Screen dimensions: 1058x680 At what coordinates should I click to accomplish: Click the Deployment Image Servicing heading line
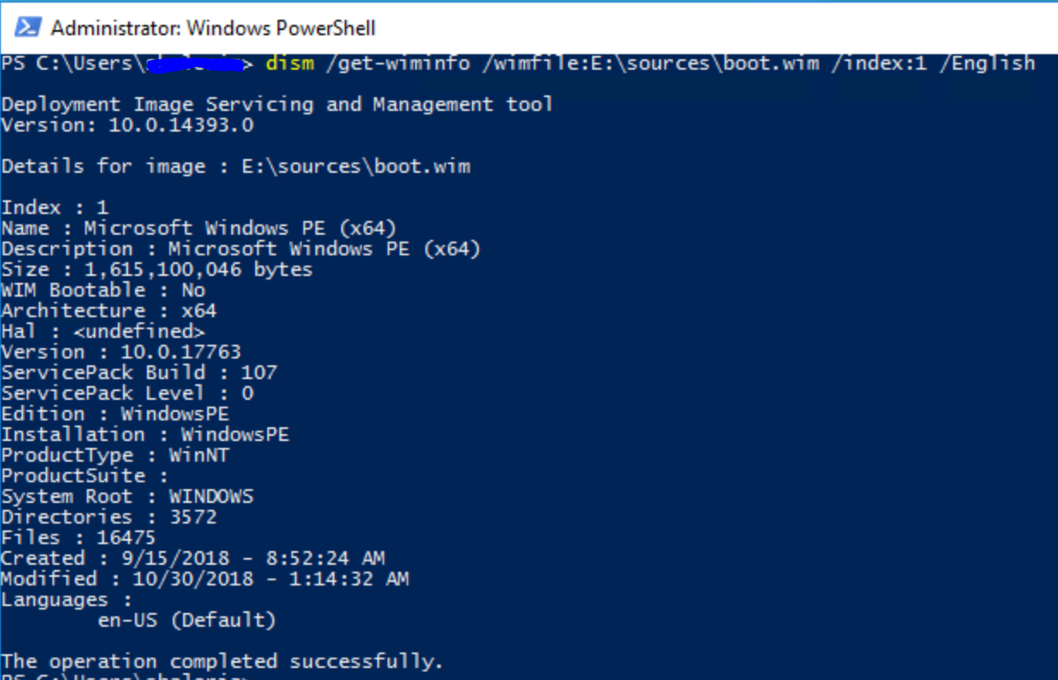pos(277,105)
